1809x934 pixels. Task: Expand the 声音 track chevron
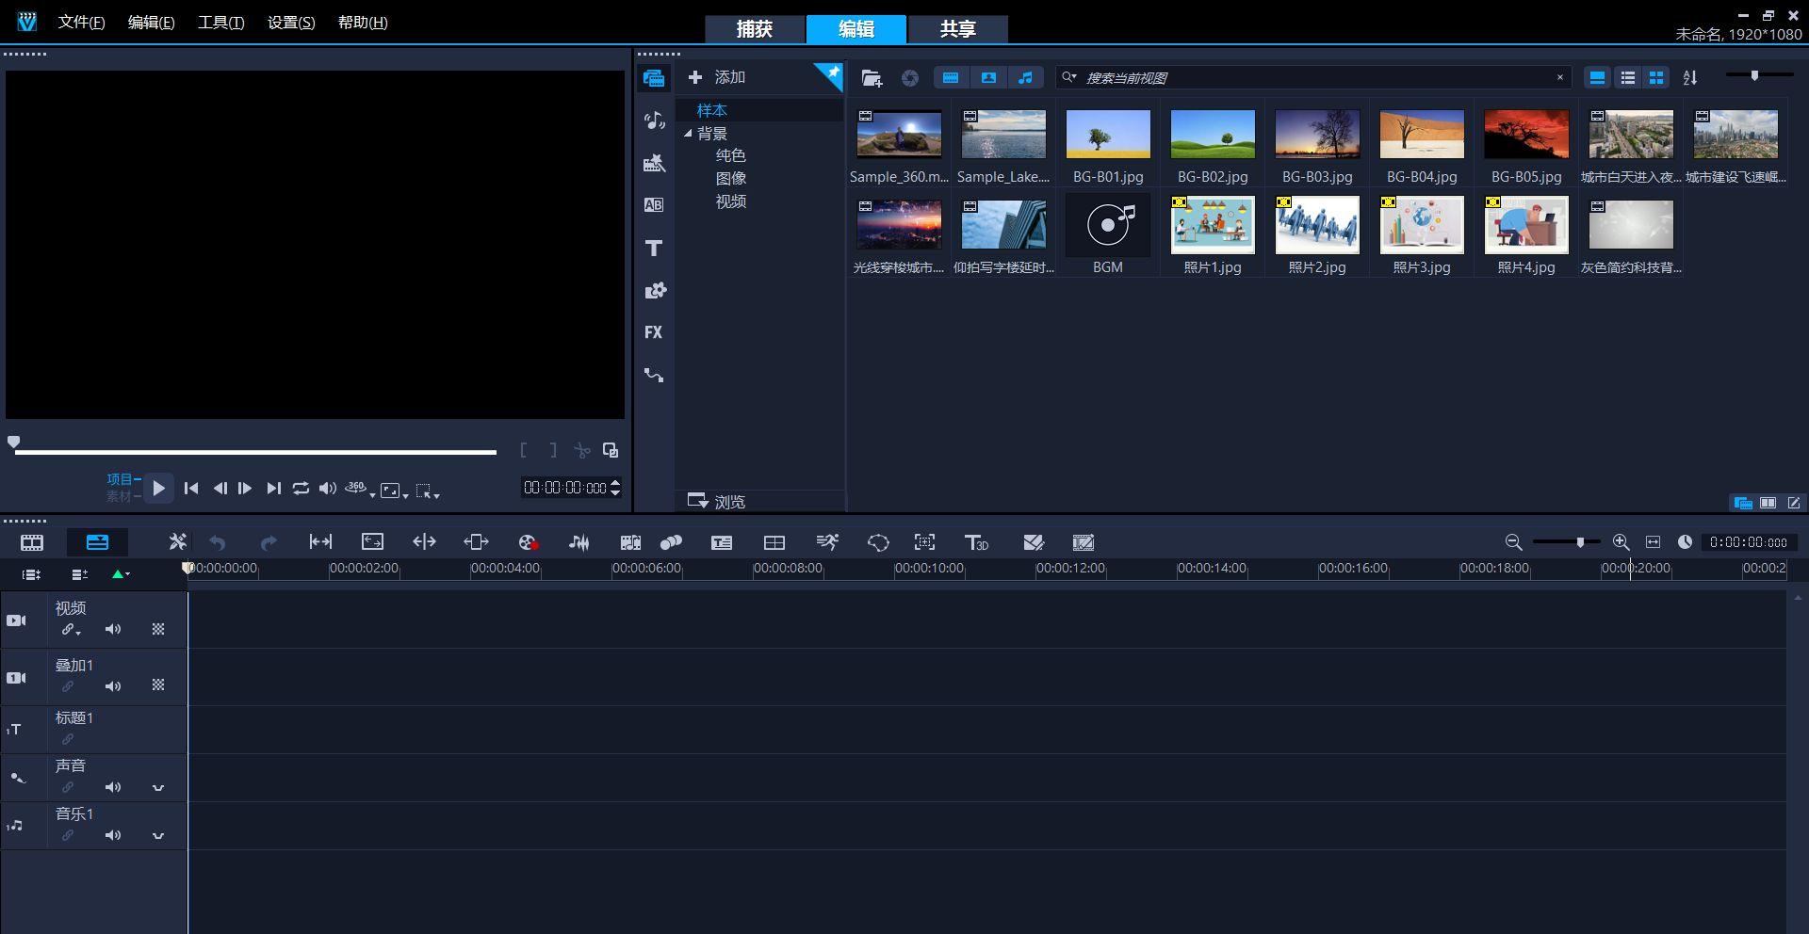click(158, 787)
